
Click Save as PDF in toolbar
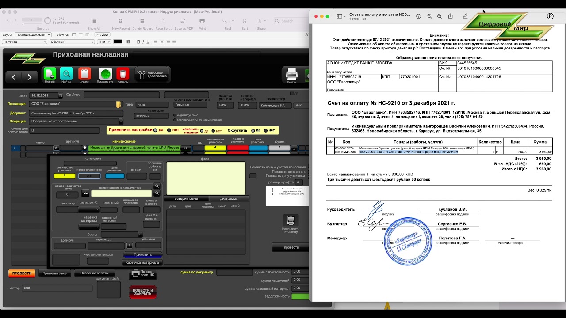coord(184,21)
